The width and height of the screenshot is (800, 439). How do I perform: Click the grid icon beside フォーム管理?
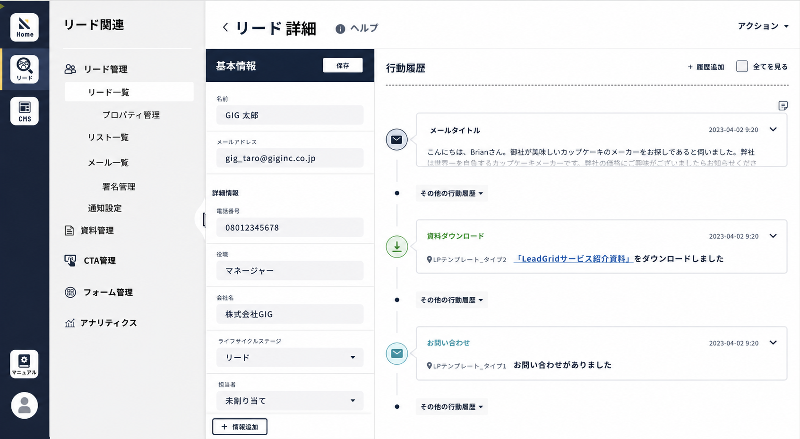tap(70, 292)
